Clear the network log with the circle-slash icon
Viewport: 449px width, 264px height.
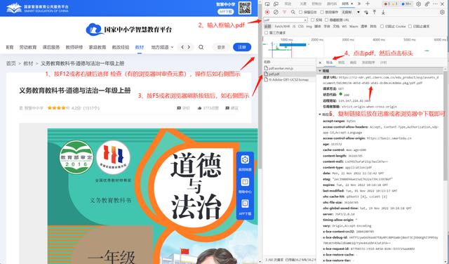pyautogui.click(x=276, y=12)
